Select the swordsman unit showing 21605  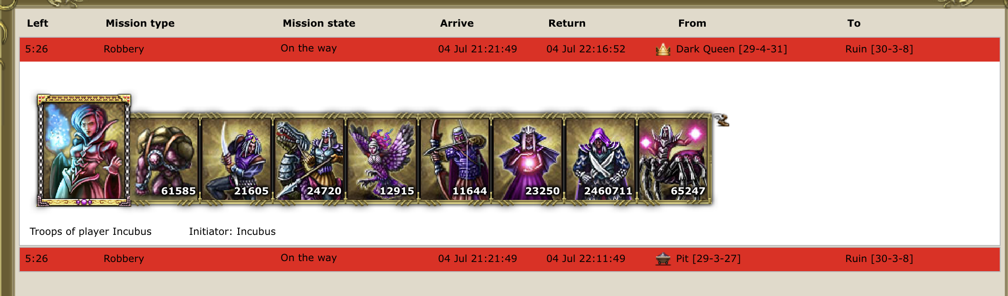pyautogui.click(x=237, y=159)
